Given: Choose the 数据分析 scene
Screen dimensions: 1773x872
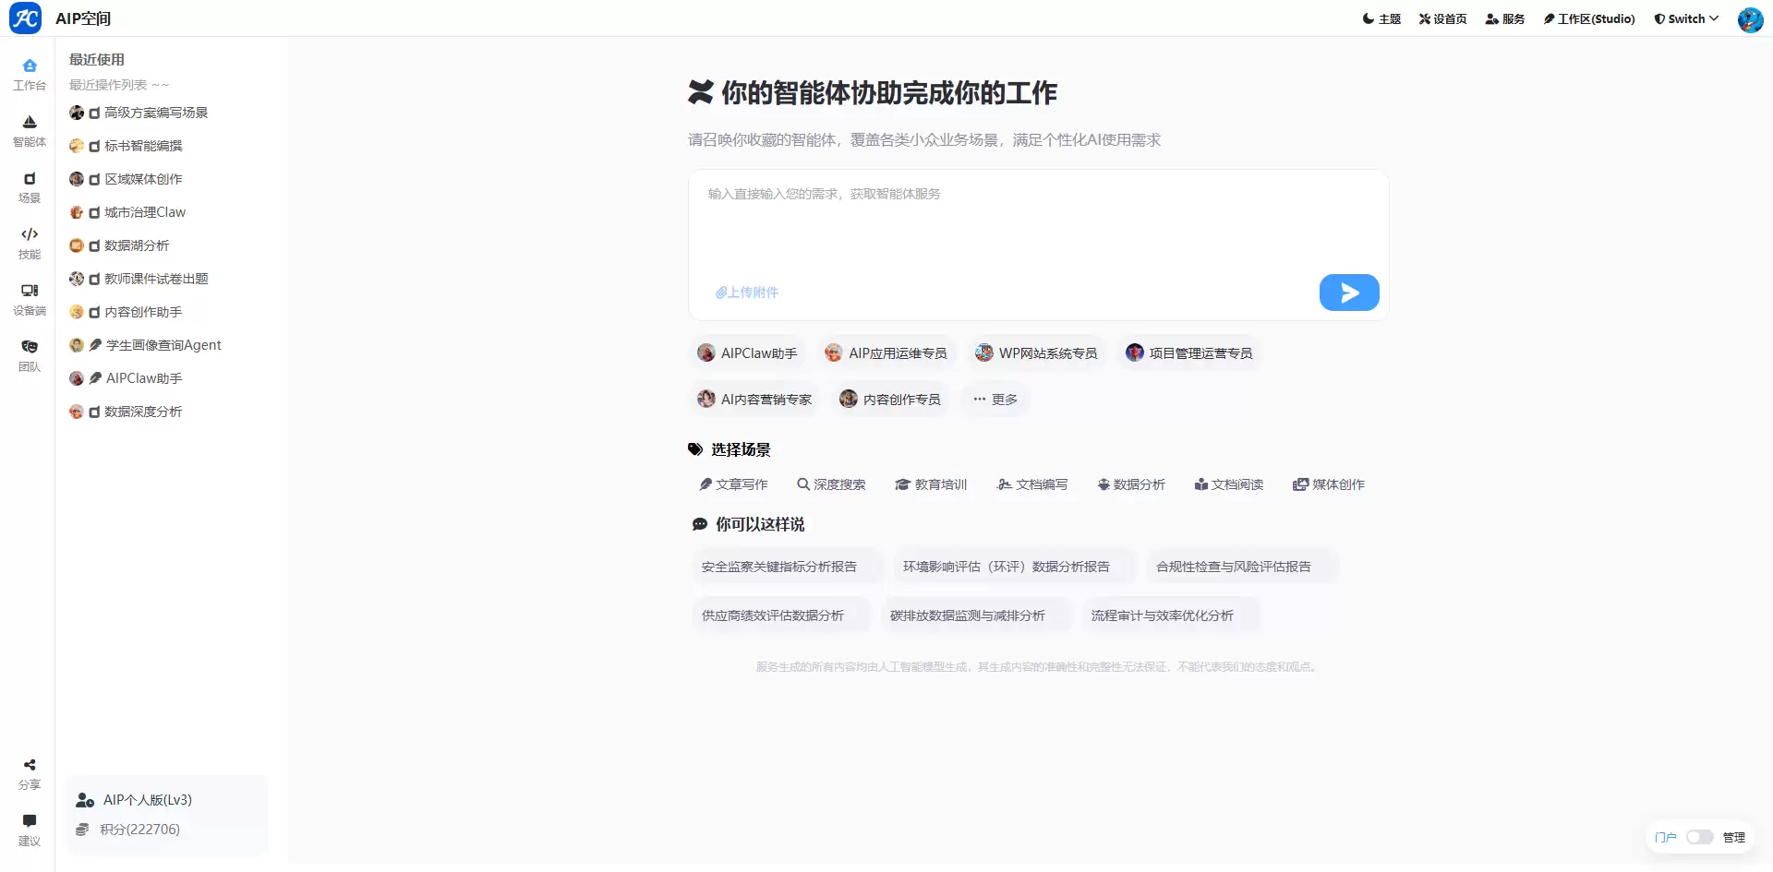Looking at the screenshot, I should point(1131,484).
